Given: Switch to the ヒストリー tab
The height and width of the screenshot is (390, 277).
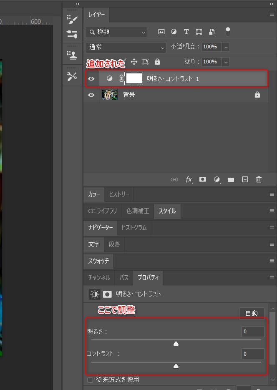Looking at the screenshot, I should tap(119, 194).
